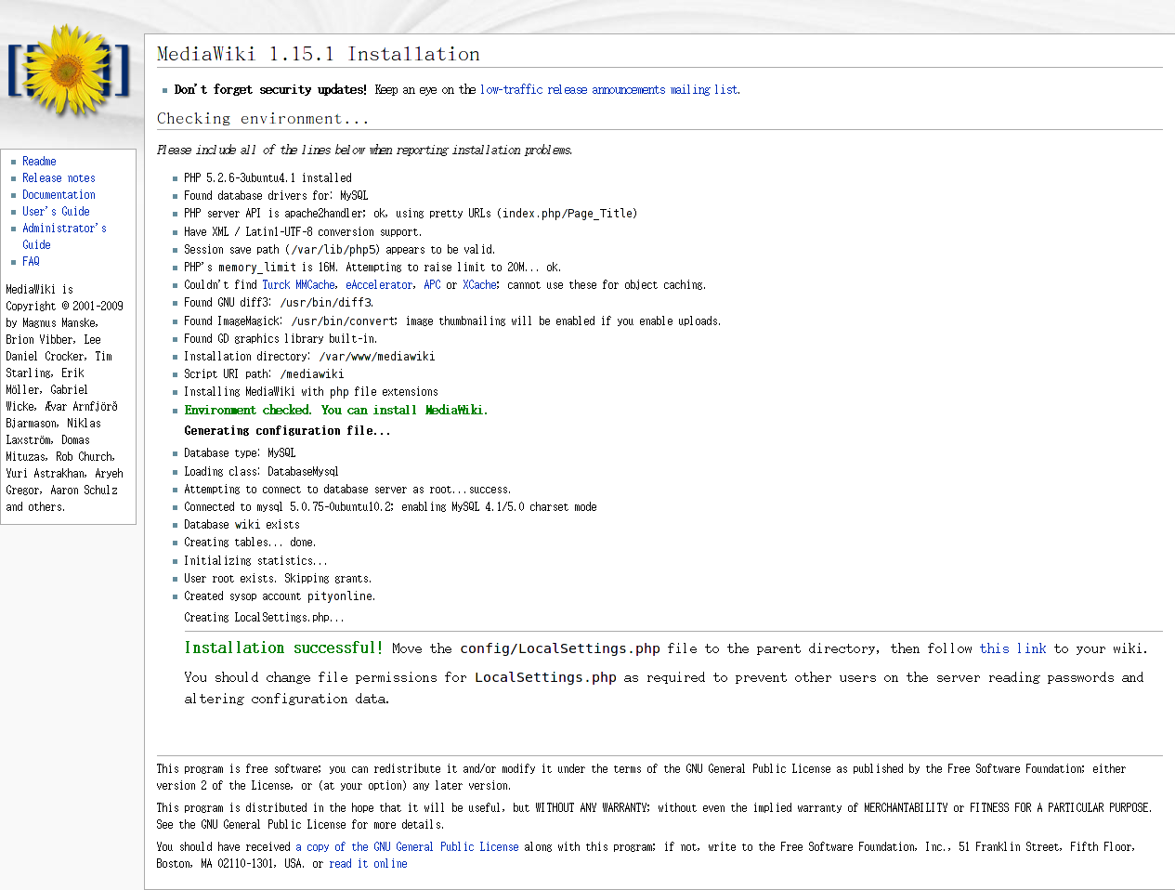Click the 'Installation directory: /var/www/mediawiki' line
Screen dimensions: 1175x890
[309, 357]
